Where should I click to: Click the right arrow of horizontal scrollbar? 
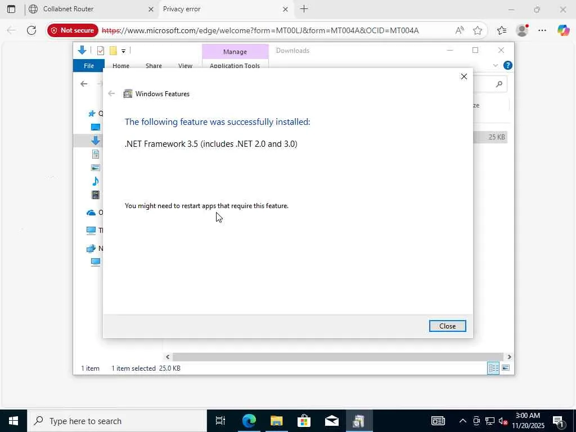click(509, 357)
